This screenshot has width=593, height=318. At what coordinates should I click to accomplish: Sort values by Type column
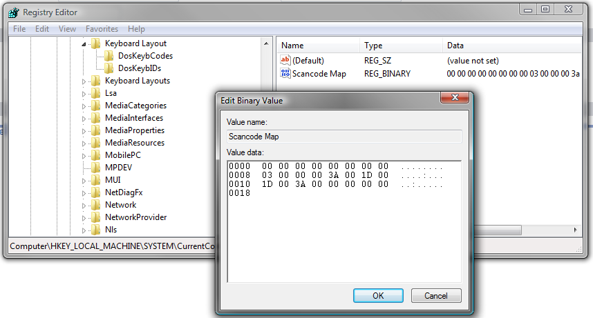tap(401, 46)
